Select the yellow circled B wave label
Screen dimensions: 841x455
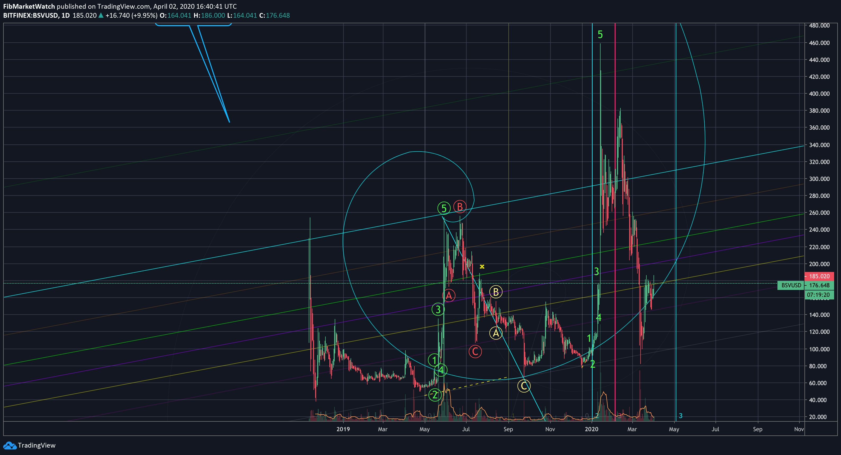[496, 292]
